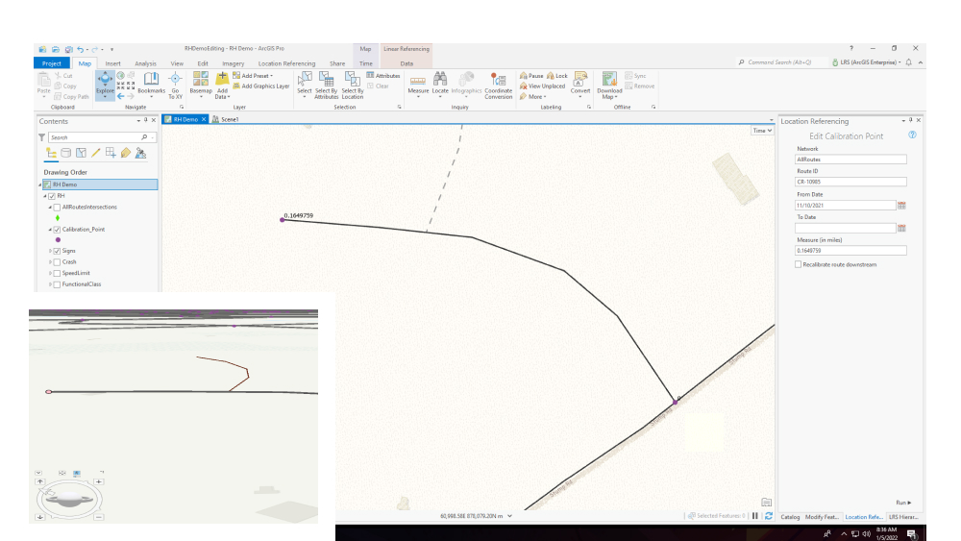Expand the FunctionalClass layer
961x541 pixels.
point(50,284)
